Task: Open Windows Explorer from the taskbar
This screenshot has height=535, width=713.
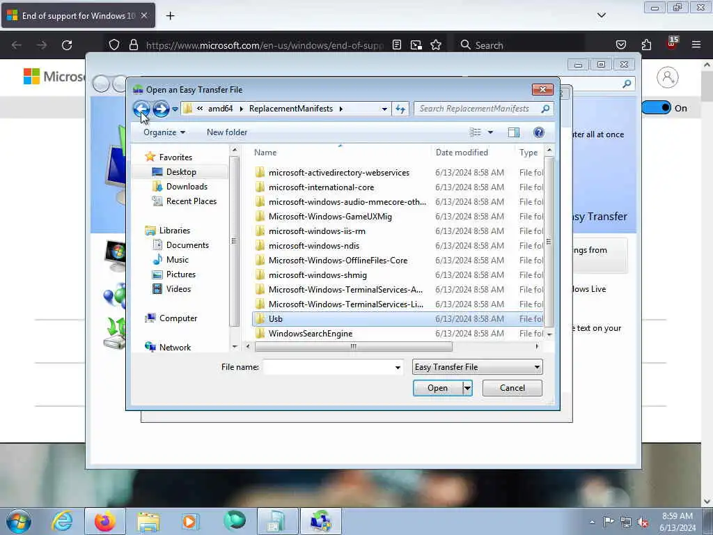Action: (148, 521)
